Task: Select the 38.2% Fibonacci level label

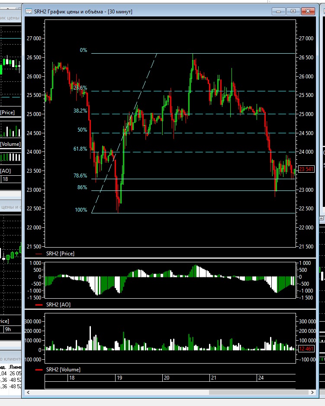Action: click(x=80, y=111)
